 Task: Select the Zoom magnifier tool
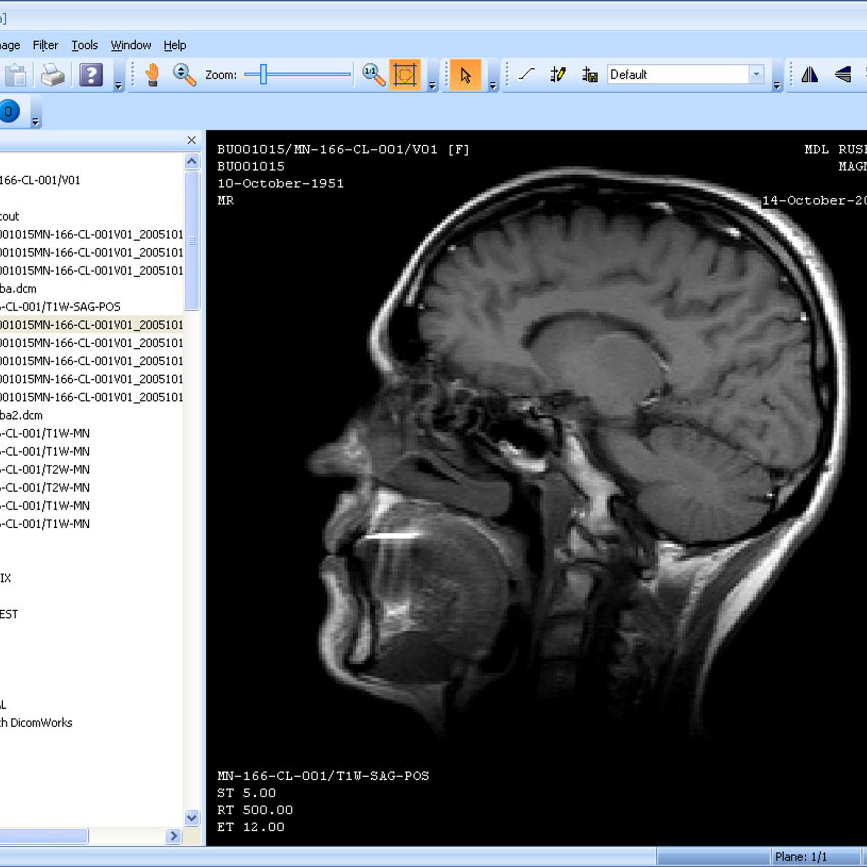click(184, 75)
